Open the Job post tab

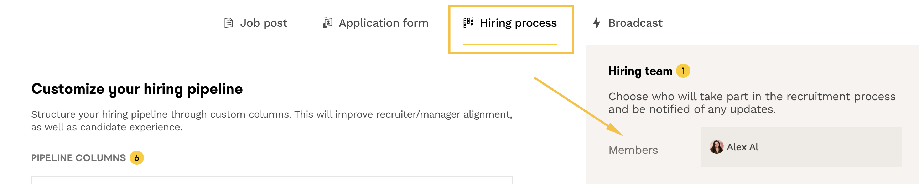click(x=263, y=23)
